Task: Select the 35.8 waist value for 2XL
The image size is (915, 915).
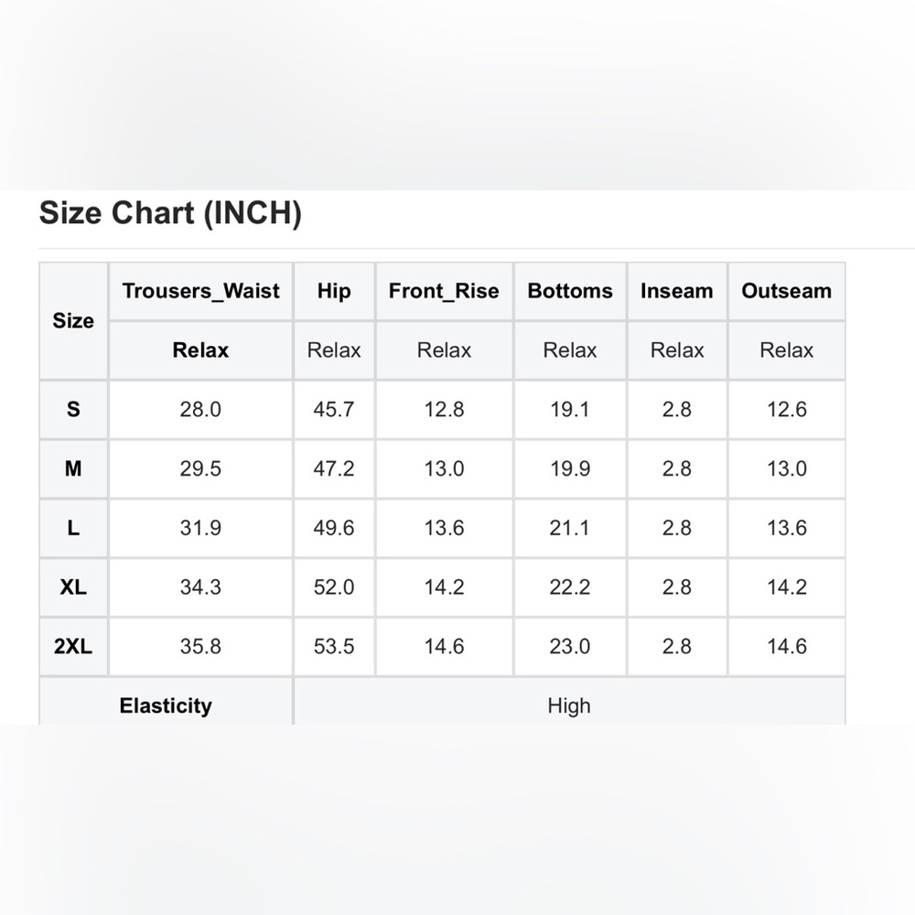Action: tap(200, 647)
